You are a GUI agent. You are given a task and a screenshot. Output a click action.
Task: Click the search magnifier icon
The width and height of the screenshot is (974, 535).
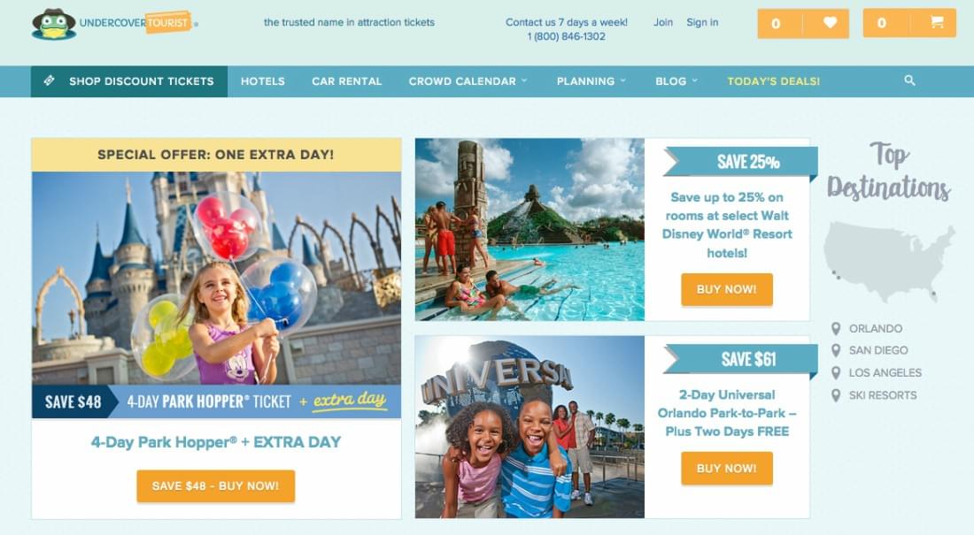909,80
